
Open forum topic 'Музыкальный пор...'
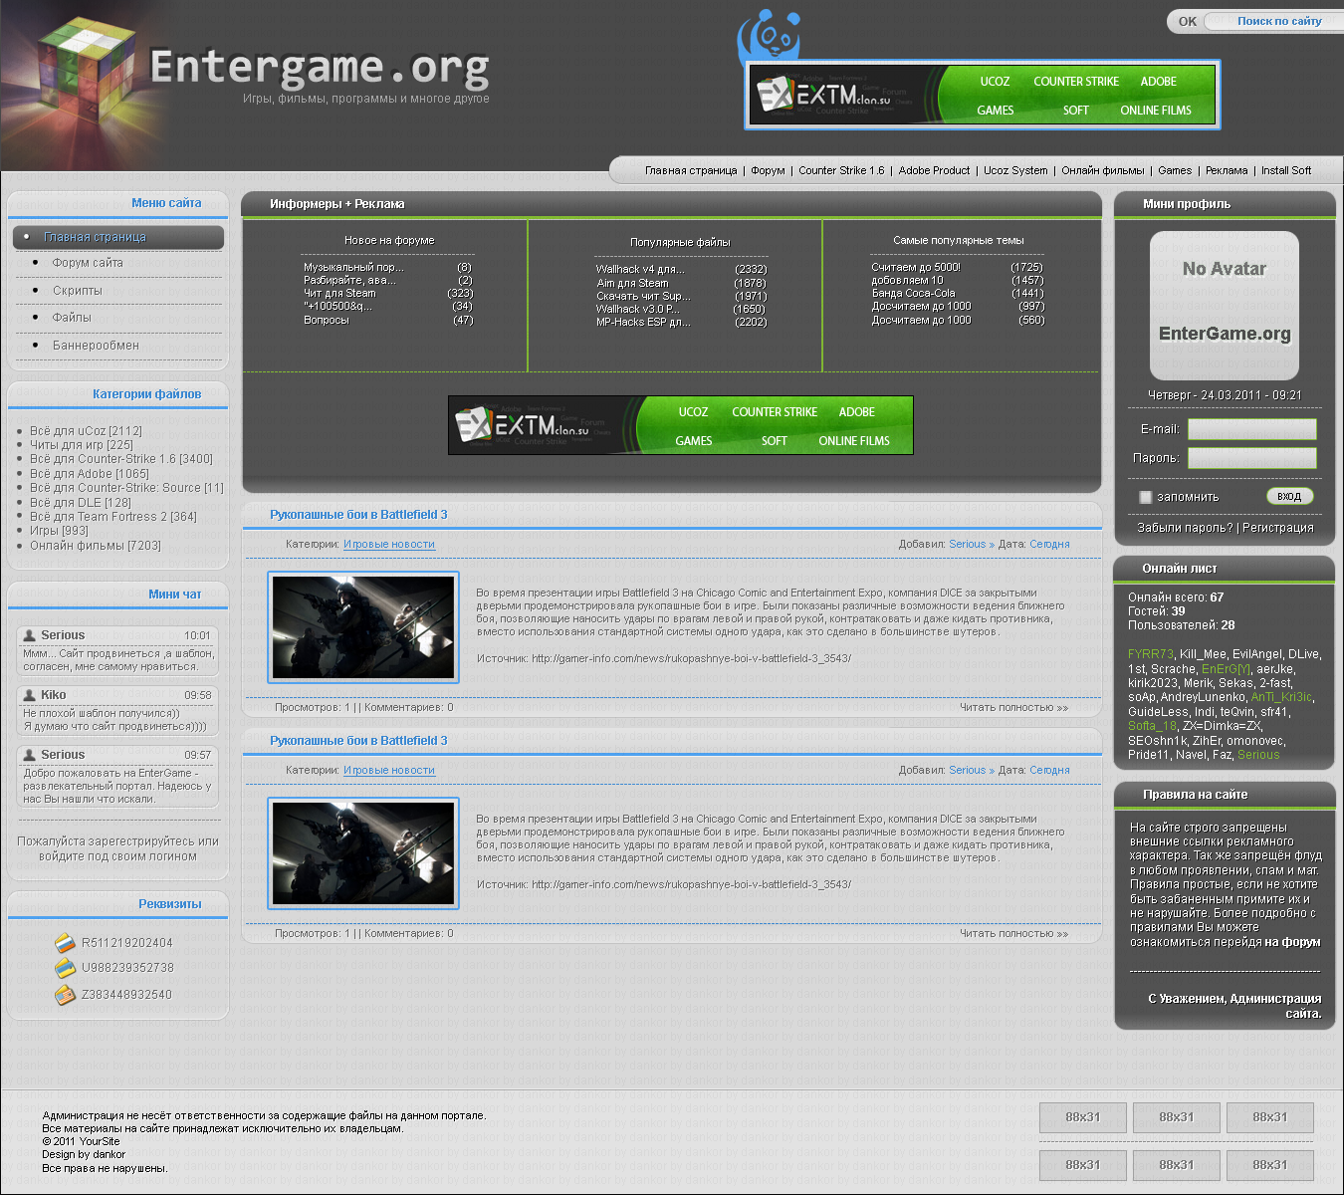pyautogui.click(x=353, y=268)
